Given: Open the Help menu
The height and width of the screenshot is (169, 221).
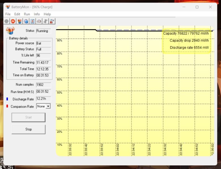Looking at the screenshot, I should coord(47,14).
